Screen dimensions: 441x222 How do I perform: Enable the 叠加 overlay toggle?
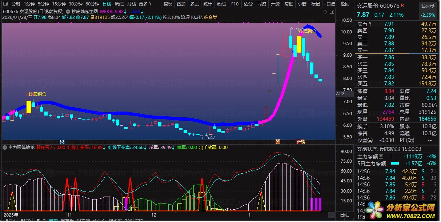pos(181,4)
